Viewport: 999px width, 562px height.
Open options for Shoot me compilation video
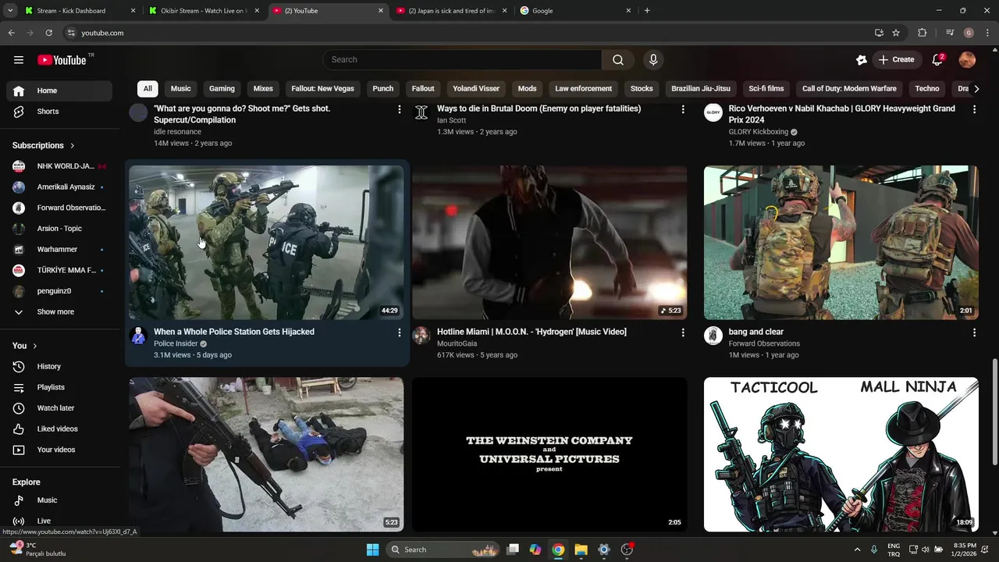tap(400, 109)
